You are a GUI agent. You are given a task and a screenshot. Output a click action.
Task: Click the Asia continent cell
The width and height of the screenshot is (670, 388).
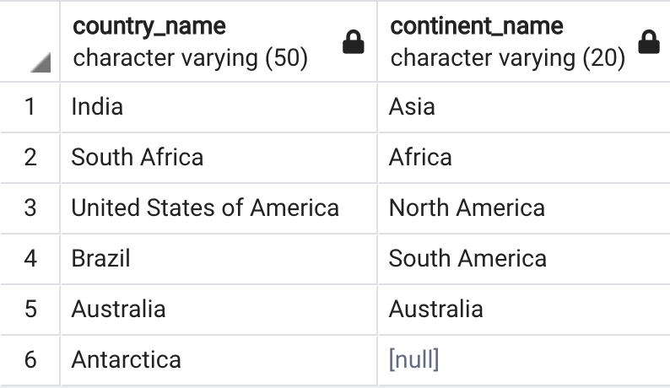point(524,107)
